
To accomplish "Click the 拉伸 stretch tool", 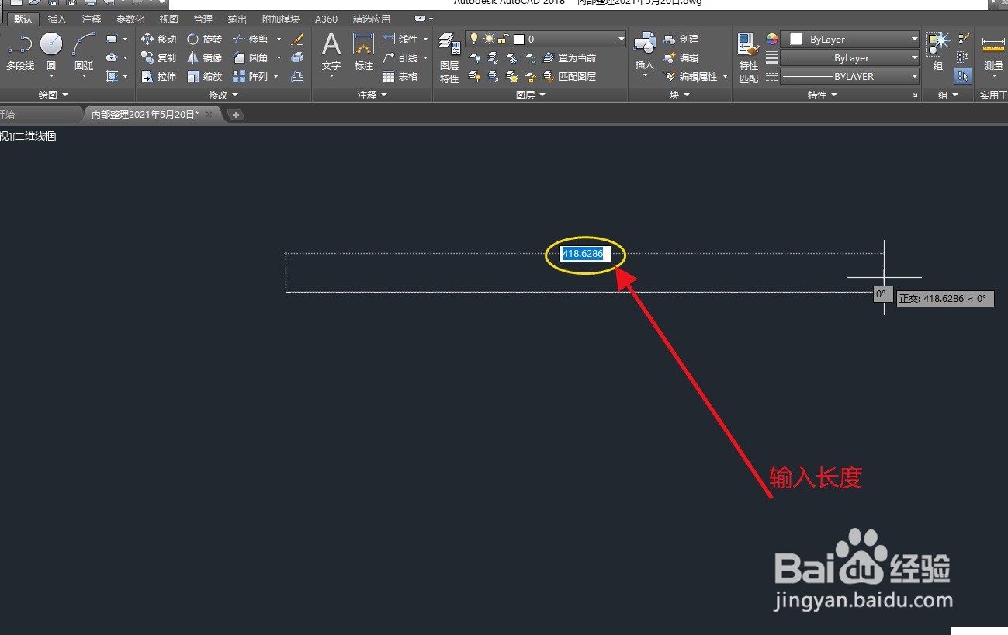I will pyautogui.click(x=159, y=76).
